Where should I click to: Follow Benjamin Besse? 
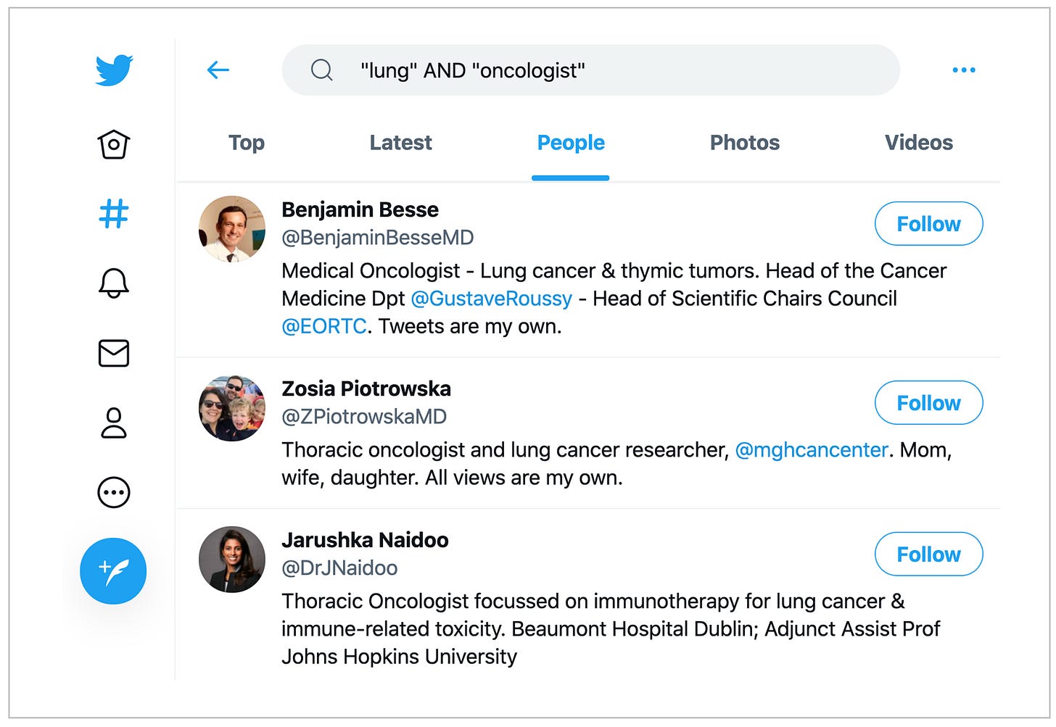(x=929, y=224)
